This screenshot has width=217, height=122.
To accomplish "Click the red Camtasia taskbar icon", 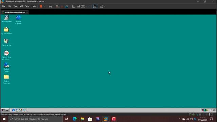I will point(114,119).
